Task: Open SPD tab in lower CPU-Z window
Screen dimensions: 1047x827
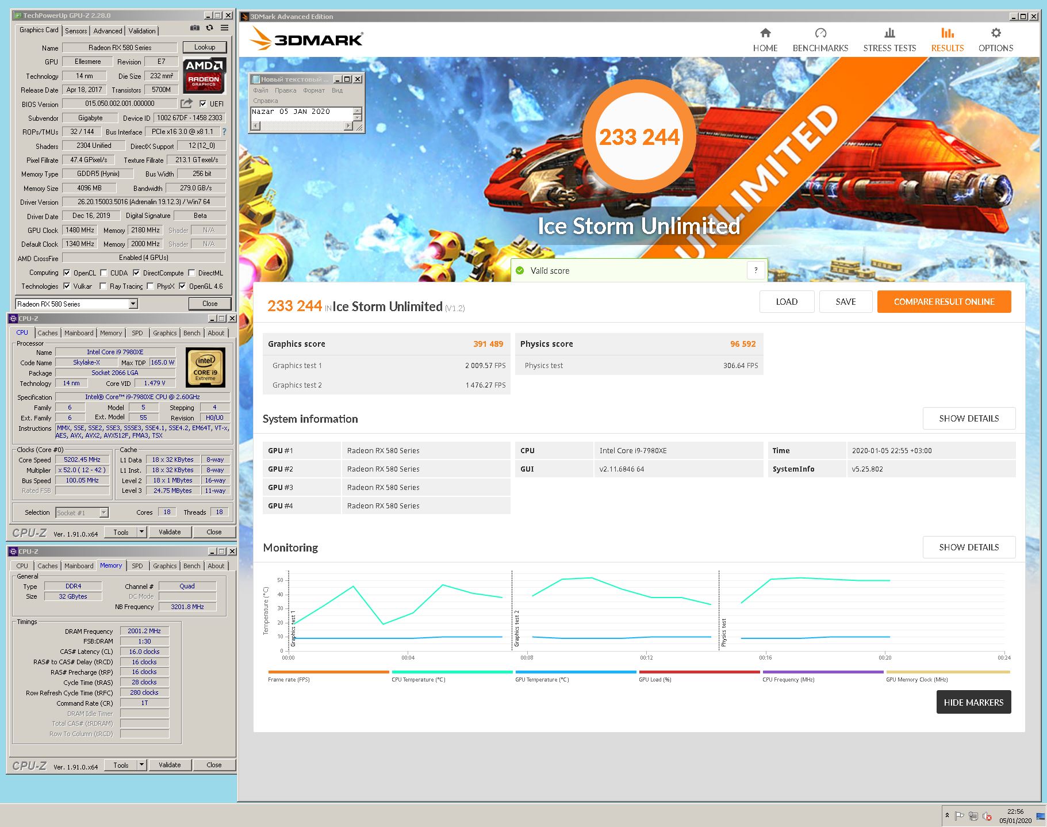Action: pos(137,566)
